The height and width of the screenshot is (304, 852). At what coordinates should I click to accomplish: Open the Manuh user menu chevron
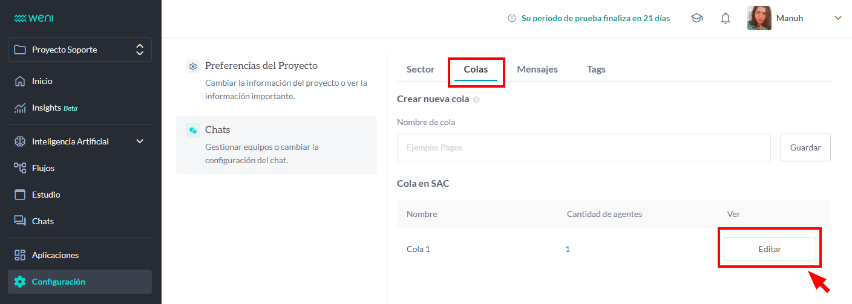(x=838, y=18)
